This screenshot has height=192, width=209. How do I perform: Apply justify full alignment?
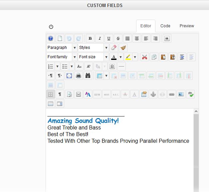click(127, 38)
